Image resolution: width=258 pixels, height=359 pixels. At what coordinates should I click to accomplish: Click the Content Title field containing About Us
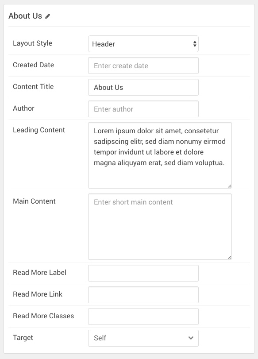143,87
